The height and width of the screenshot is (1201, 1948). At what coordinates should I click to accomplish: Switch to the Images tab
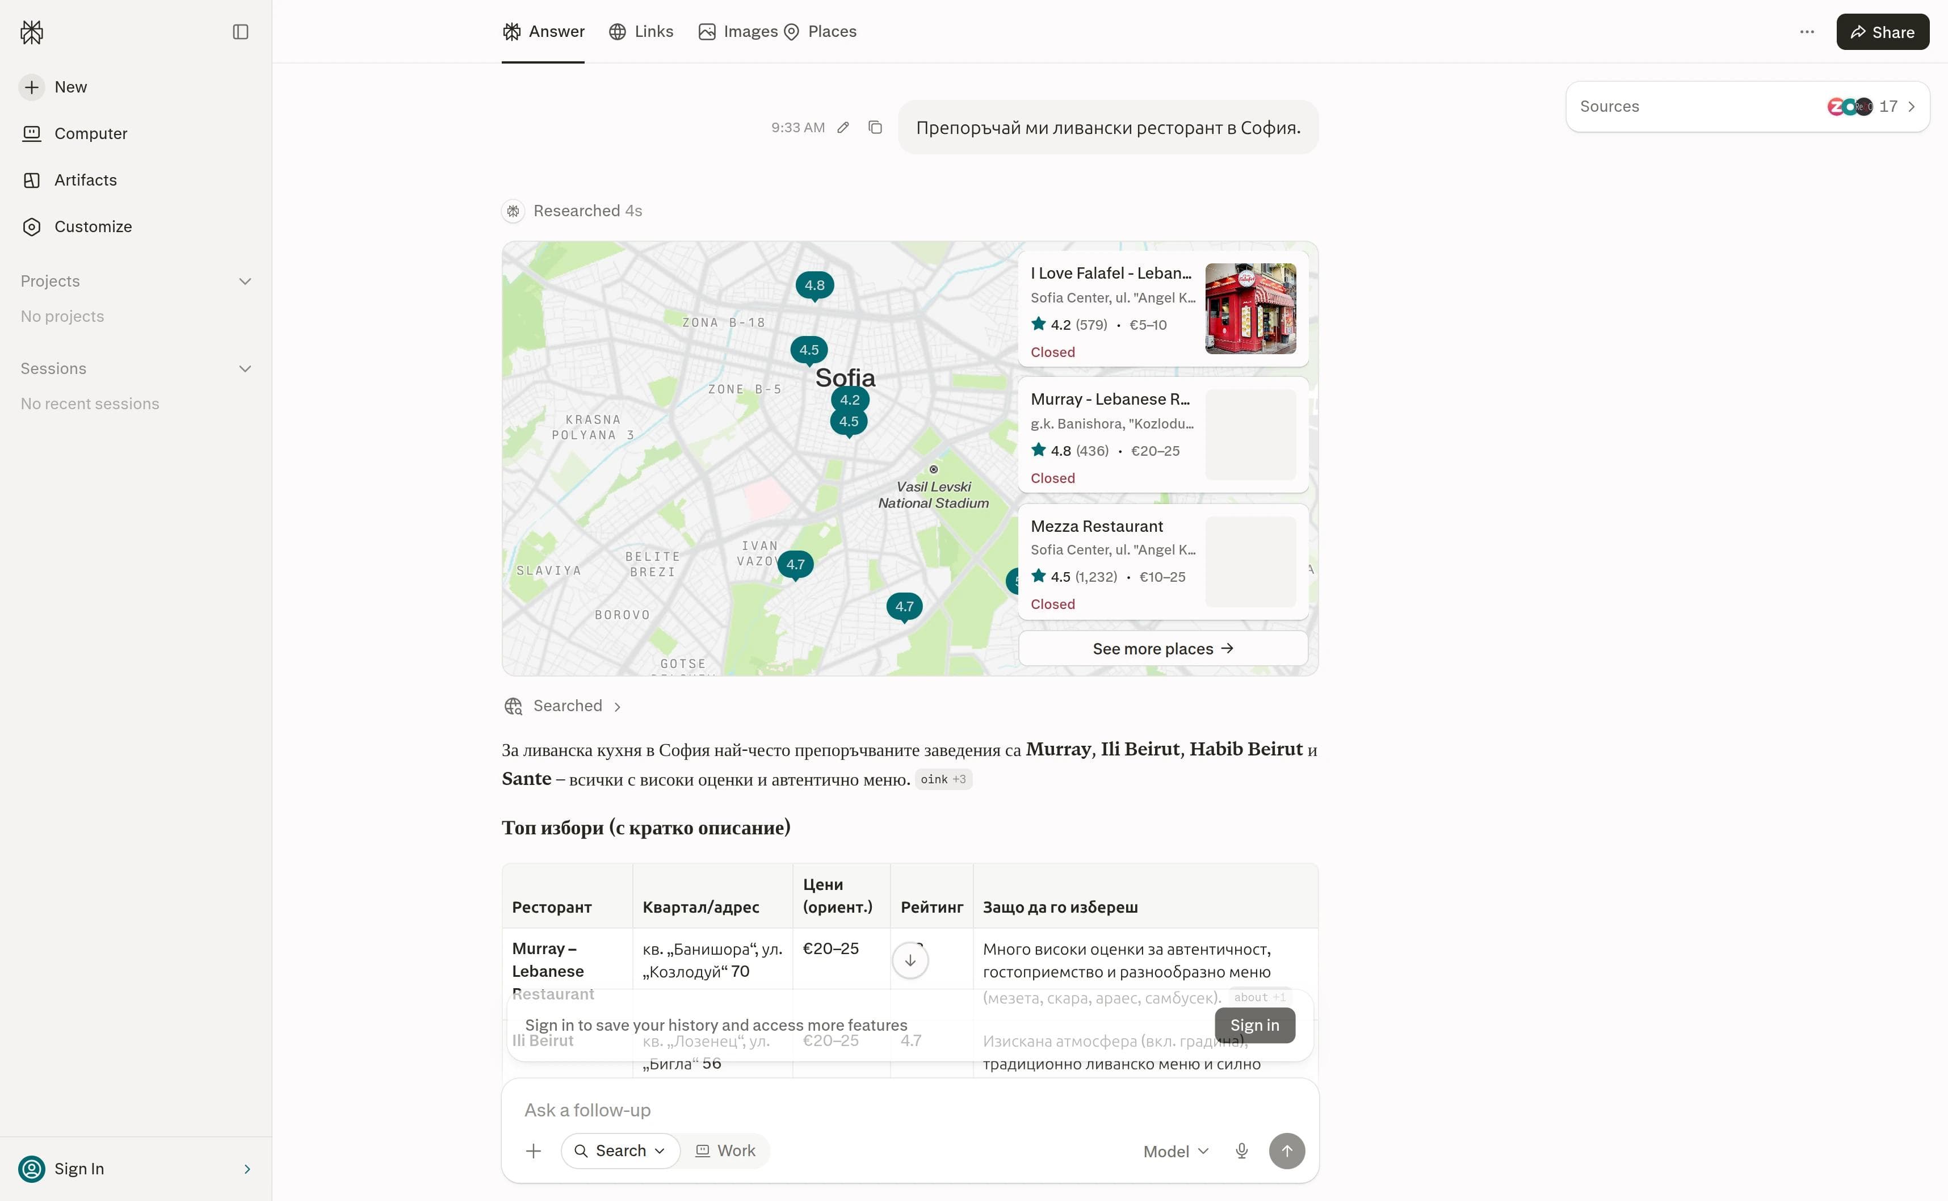coord(738,32)
